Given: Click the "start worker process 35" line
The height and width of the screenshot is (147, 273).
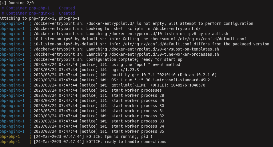Looking at the screenshot, I should pyautogui.click(x=138, y=131).
